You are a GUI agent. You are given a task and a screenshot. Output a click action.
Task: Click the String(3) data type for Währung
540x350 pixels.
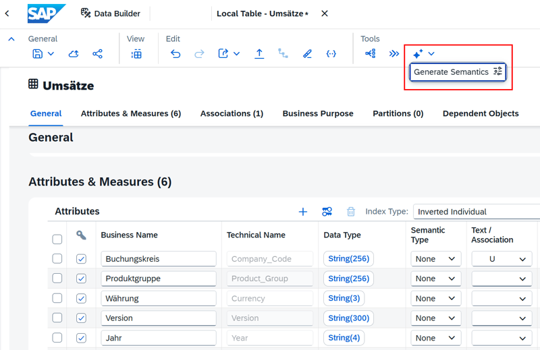tap(344, 298)
